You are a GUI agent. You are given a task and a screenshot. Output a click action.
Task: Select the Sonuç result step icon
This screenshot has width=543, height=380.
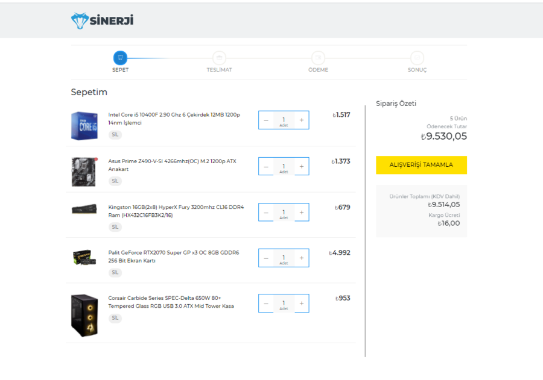point(417,58)
